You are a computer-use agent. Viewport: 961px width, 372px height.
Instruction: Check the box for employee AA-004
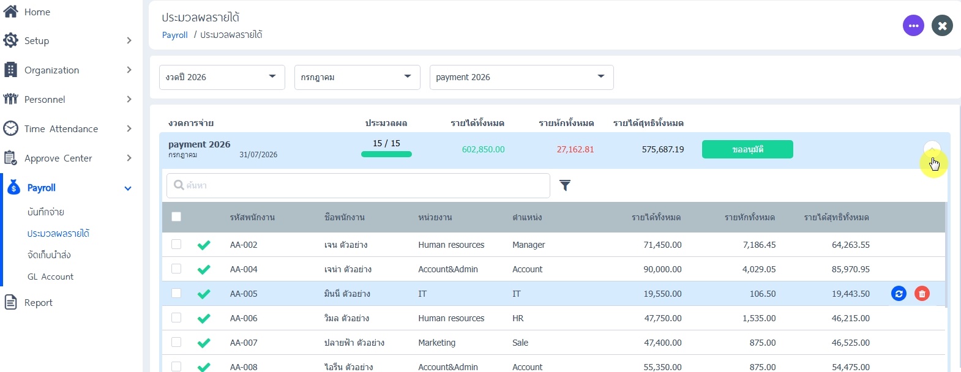coord(176,269)
